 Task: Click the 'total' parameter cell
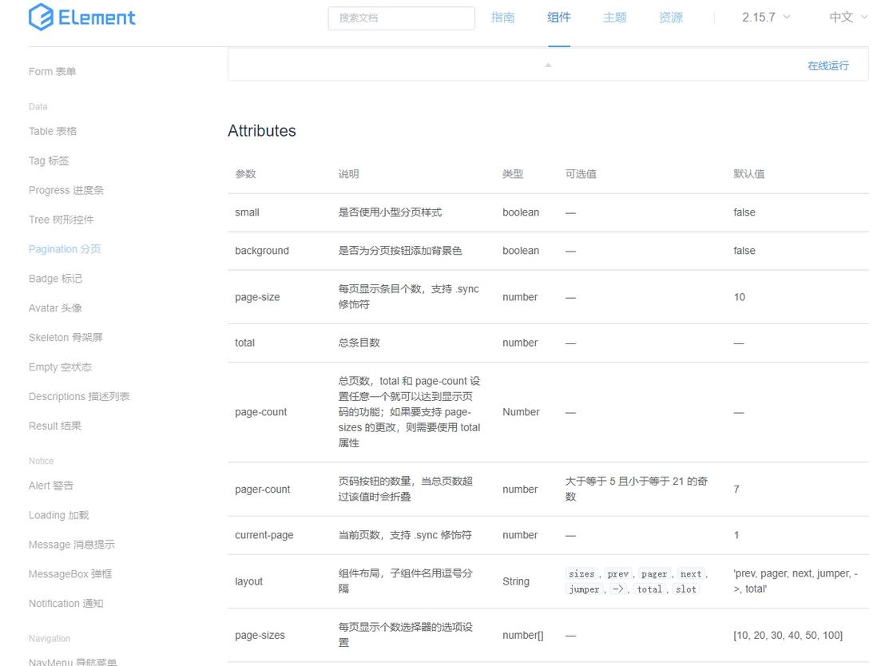coord(244,343)
